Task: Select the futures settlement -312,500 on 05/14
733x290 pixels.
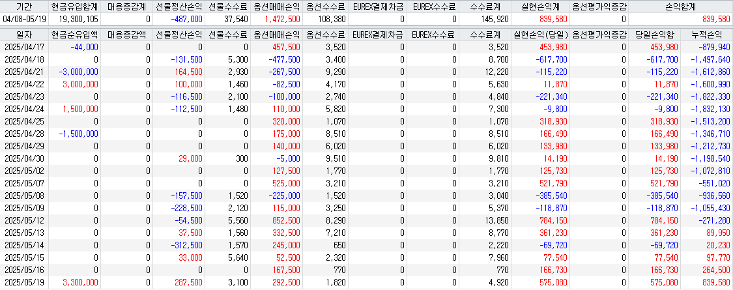Action: 186,245
